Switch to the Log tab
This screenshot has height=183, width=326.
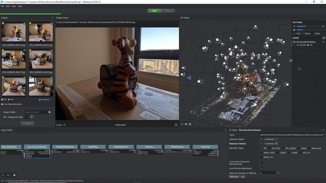pyautogui.click(x=243, y=176)
